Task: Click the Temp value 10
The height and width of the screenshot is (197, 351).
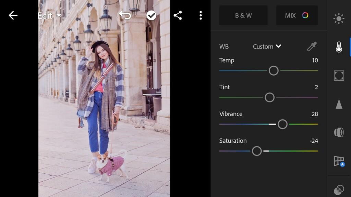Action: 315,60
